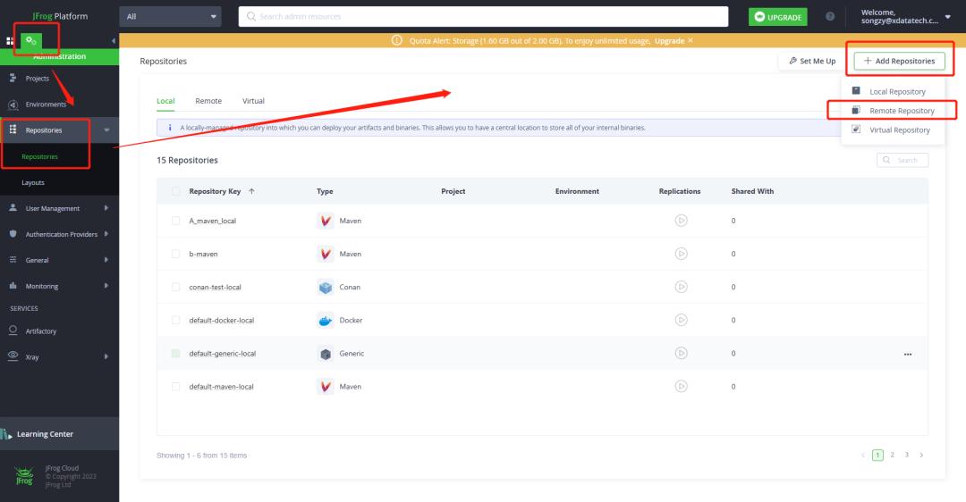Collapse the sidebar with arrow icon
This screenshot has height=502, width=966.
click(113, 41)
